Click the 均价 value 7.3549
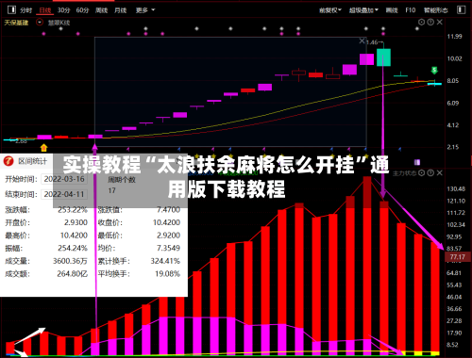Image resolution: width=472 pixels, height=358 pixels. pyautogui.click(x=168, y=248)
